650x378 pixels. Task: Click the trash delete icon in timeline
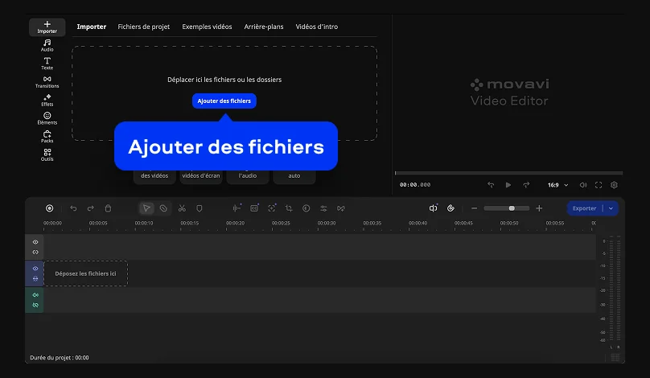click(109, 208)
